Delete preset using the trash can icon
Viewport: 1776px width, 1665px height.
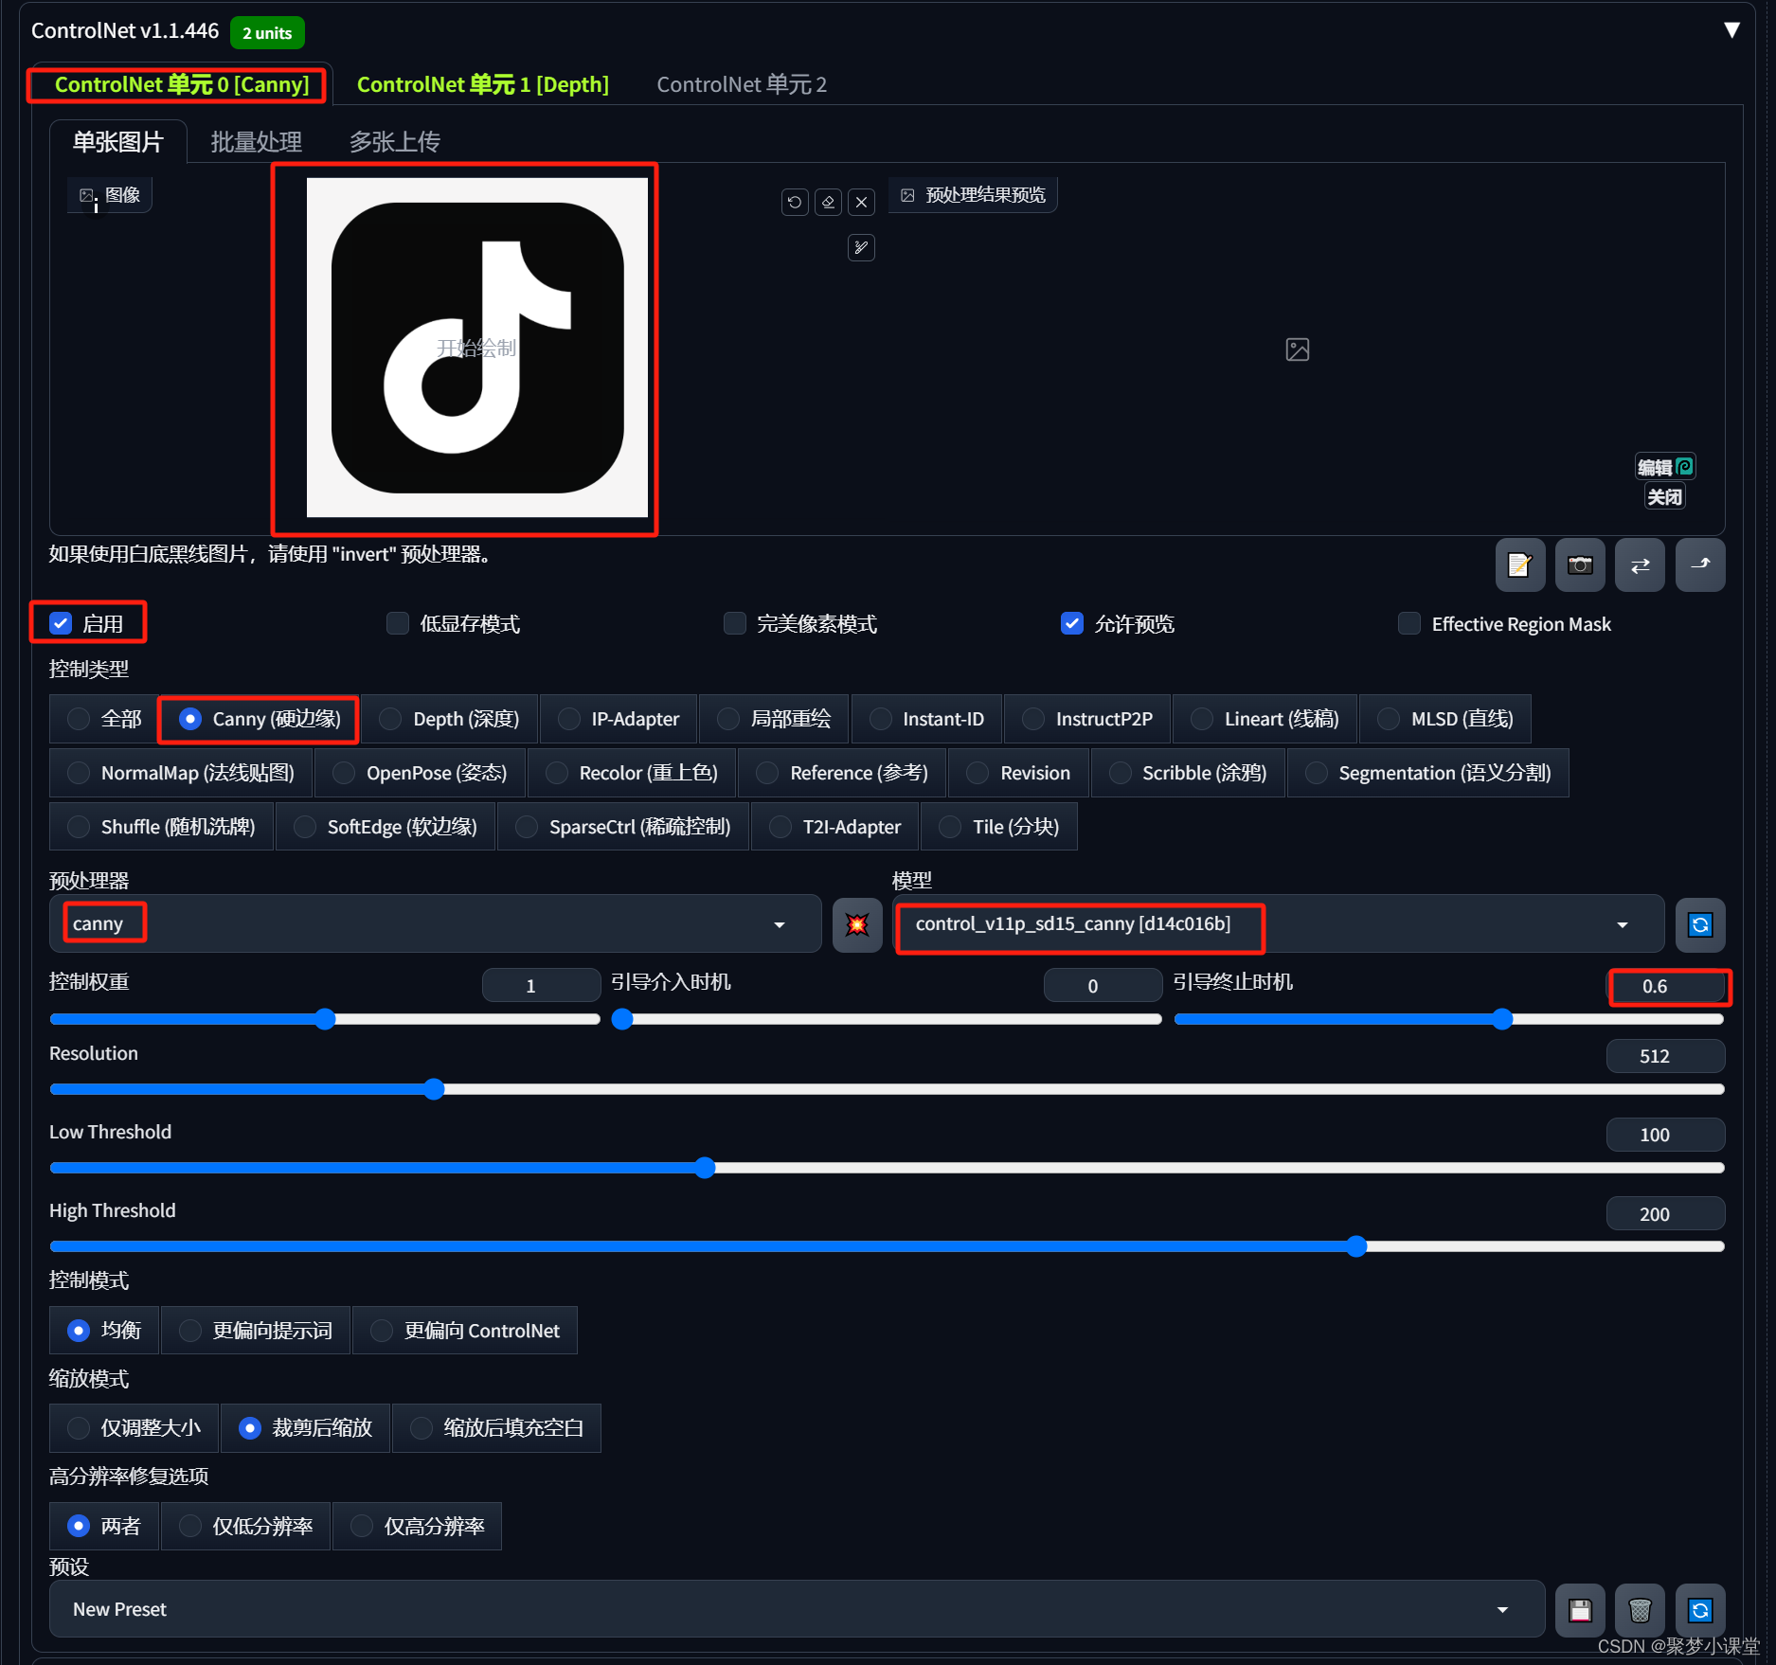click(1640, 1610)
